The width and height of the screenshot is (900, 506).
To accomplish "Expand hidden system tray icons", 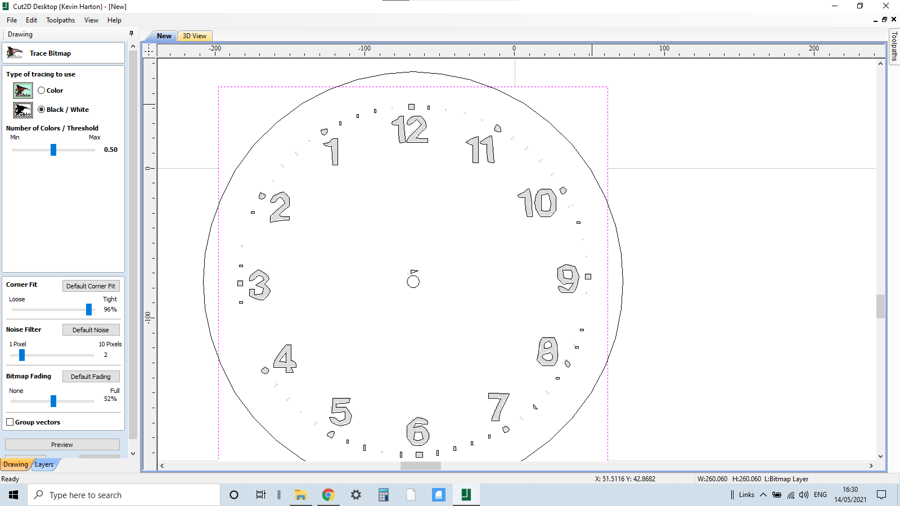I will 763,495.
